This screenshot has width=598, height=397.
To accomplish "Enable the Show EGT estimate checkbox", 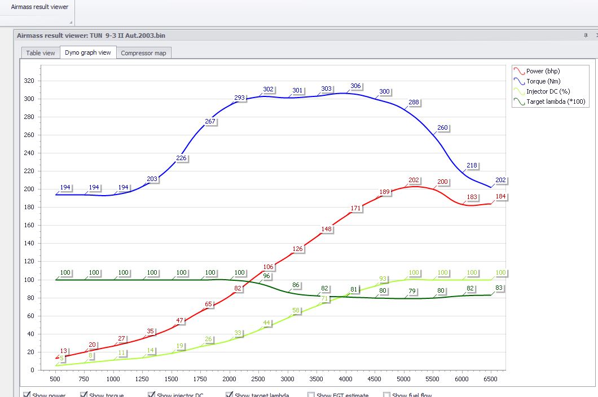I will click(x=311, y=395).
